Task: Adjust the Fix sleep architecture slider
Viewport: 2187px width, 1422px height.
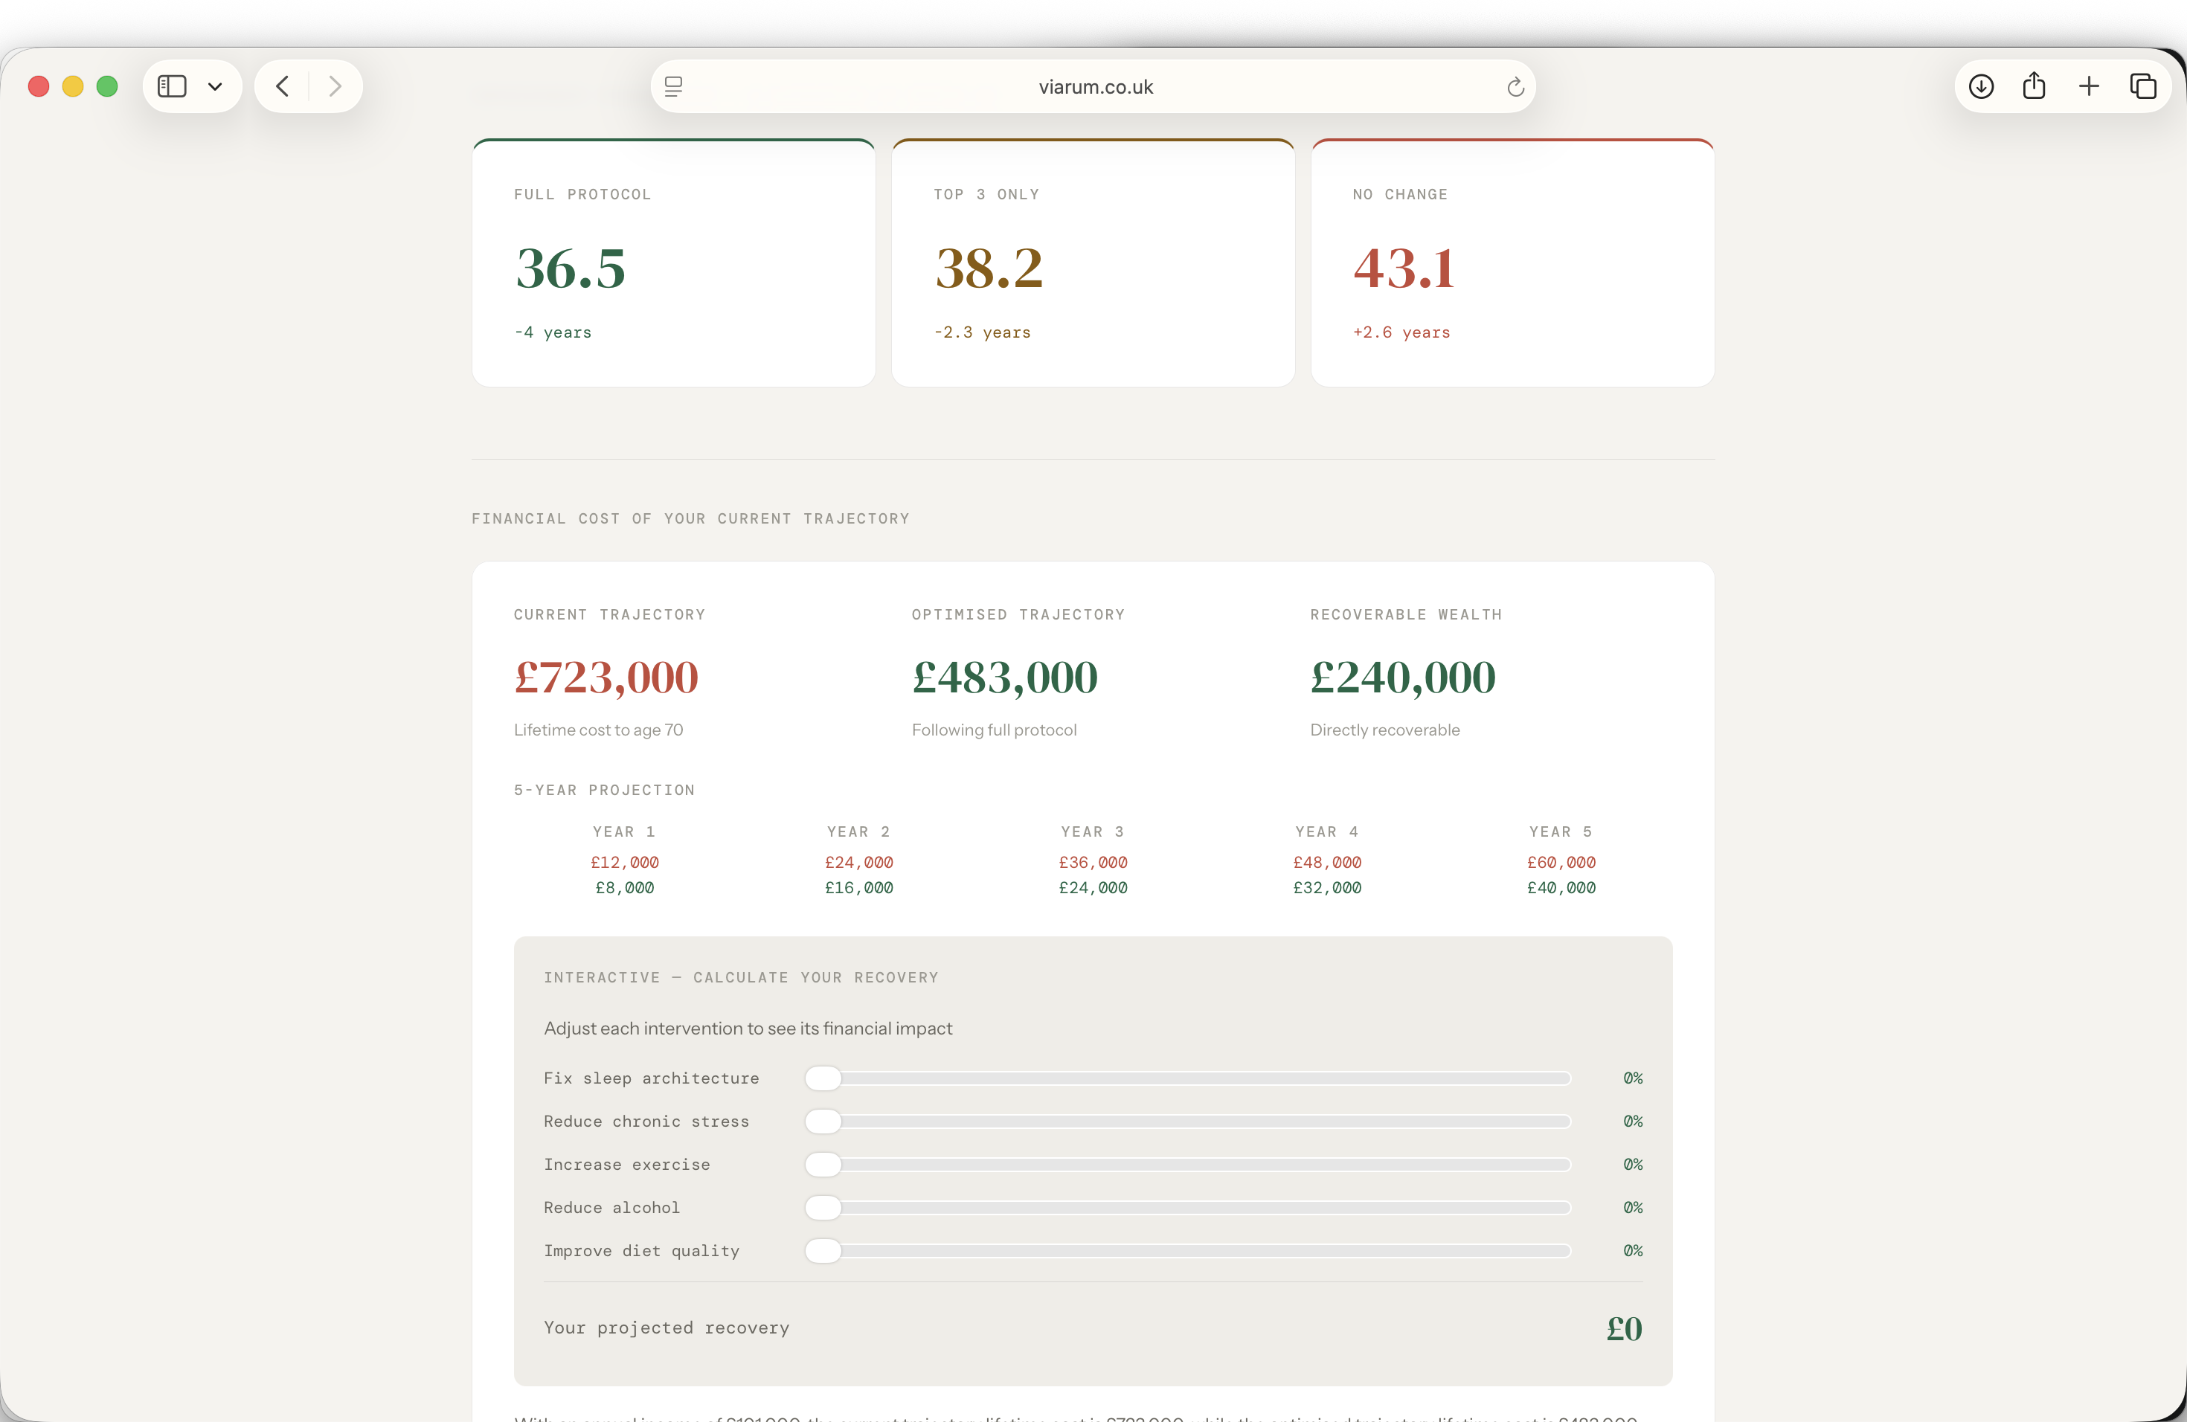Action: [x=1188, y=1078]
